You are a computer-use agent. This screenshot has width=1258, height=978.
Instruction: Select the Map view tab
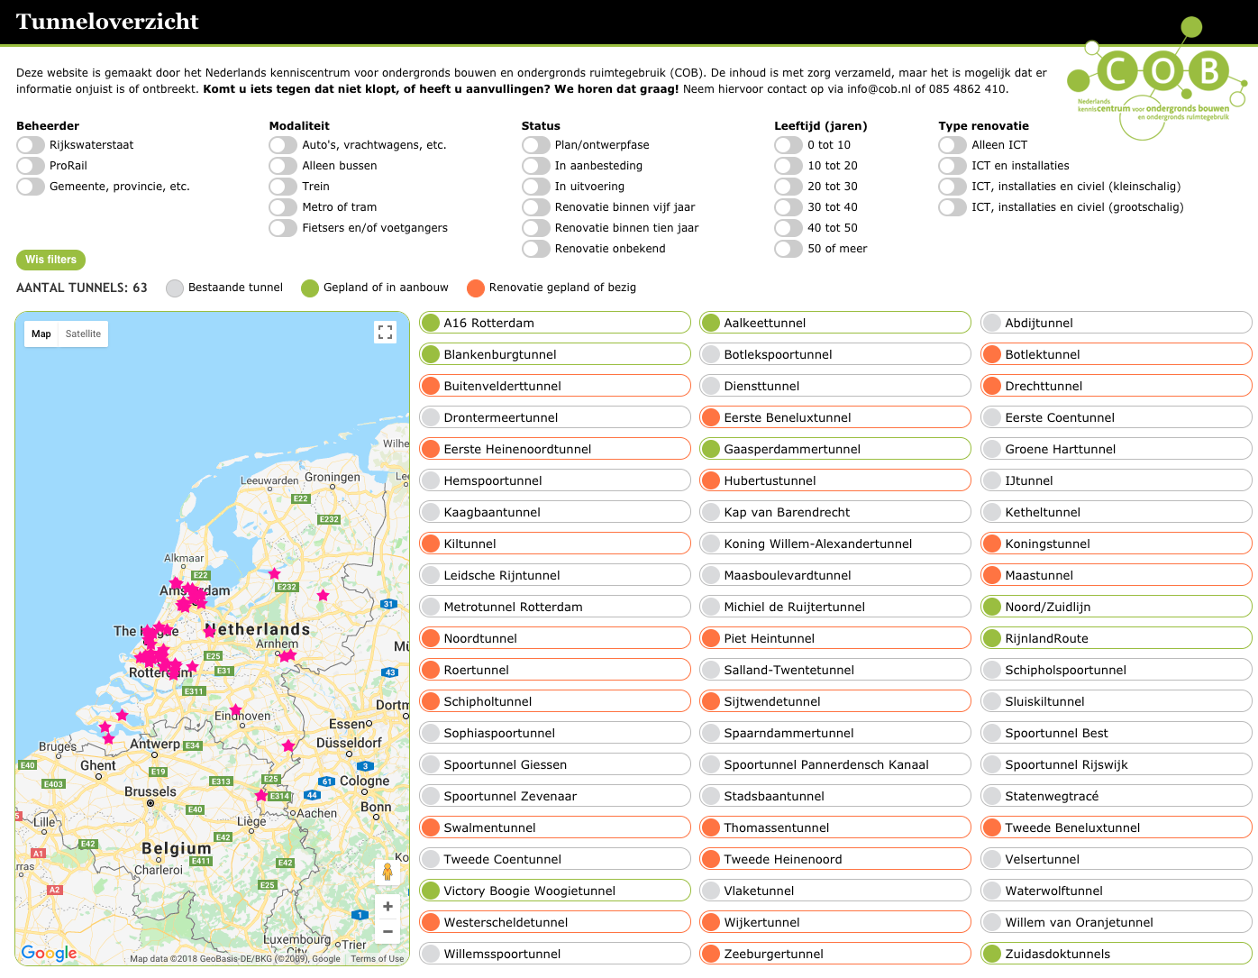[41, 334]
